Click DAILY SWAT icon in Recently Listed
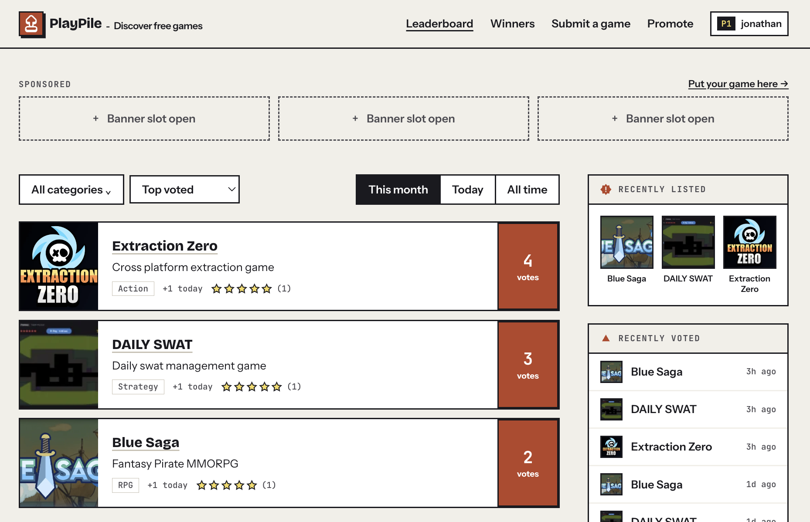Viewport: 810px width, 522px height. [688, 242]
